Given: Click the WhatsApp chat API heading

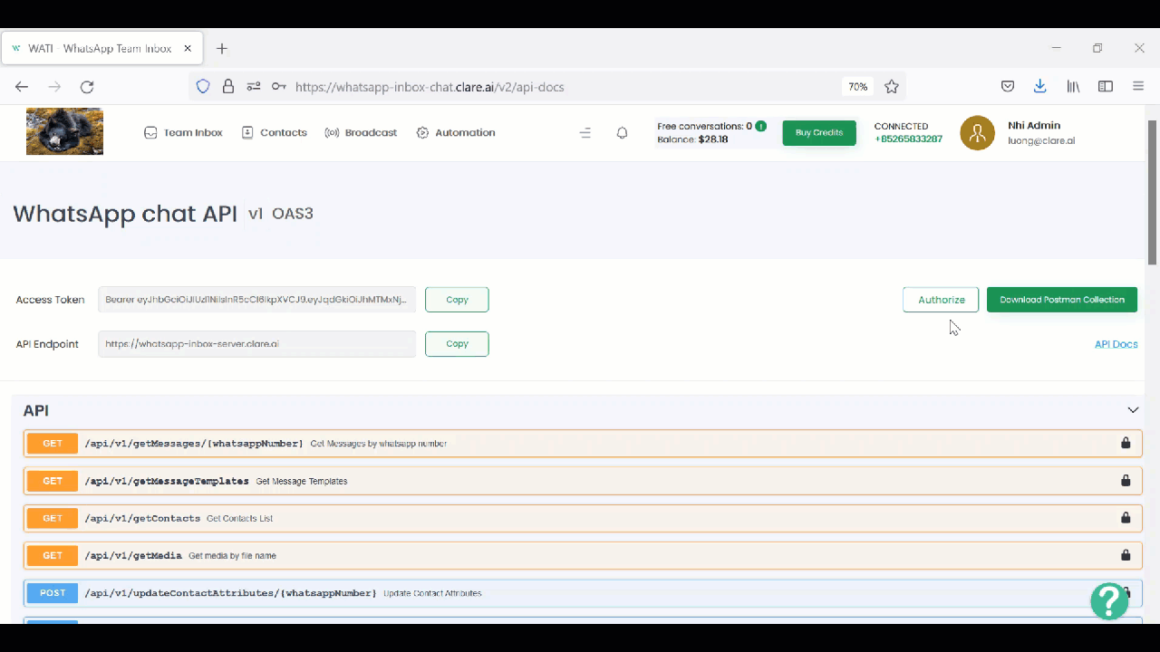Looking at the screenshot, I should click(125, 214).
